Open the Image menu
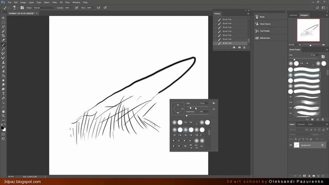The image size is (329, 185). [x=23, y=2]
